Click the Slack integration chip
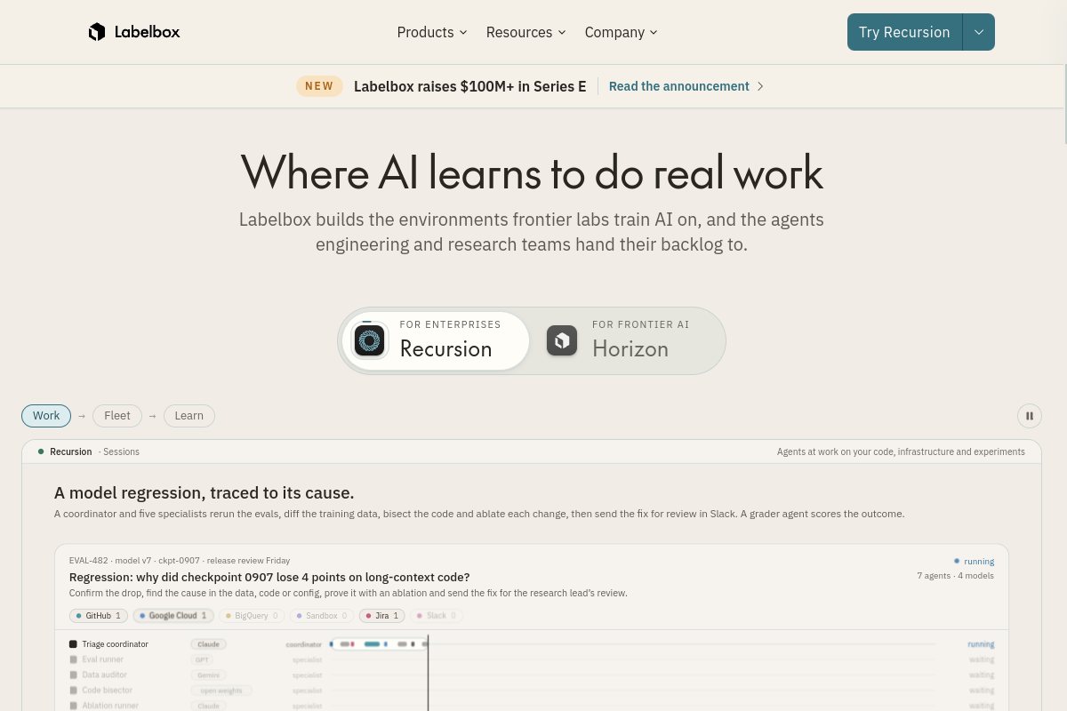 tap(437, 615)
